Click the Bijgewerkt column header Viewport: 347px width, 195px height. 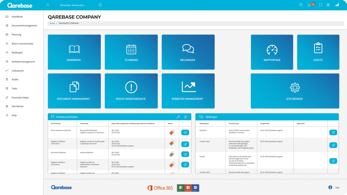[301, 123]
